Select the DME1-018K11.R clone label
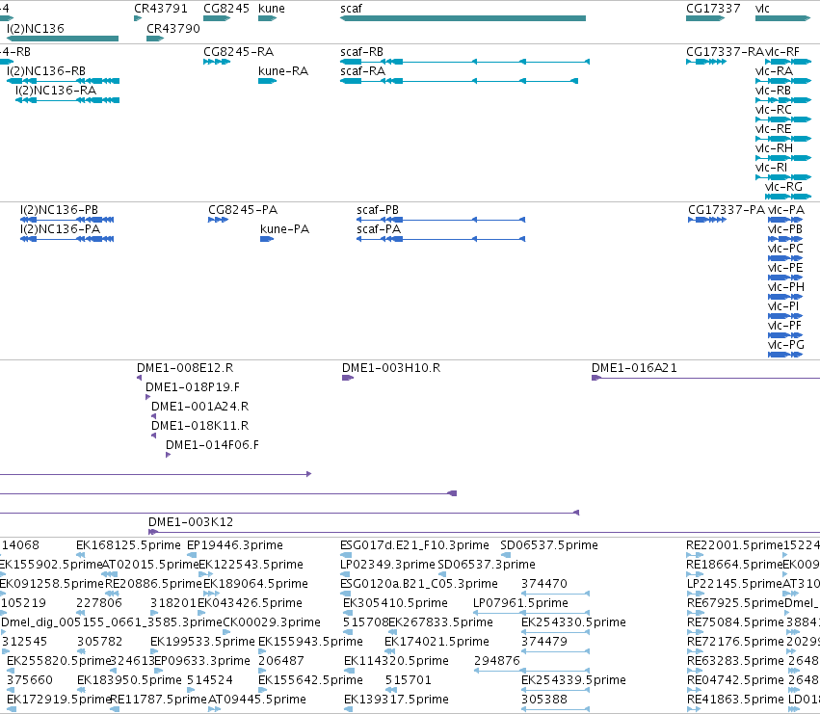820x714 pixels. (199, 426)
